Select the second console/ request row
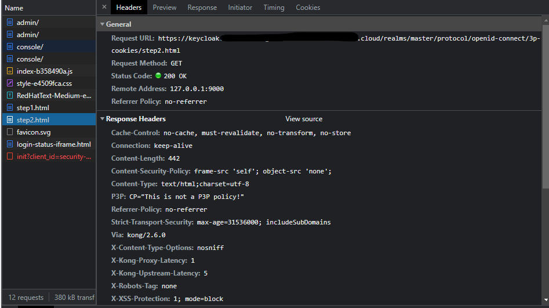549x308 pixels. [x=49, y=59]
